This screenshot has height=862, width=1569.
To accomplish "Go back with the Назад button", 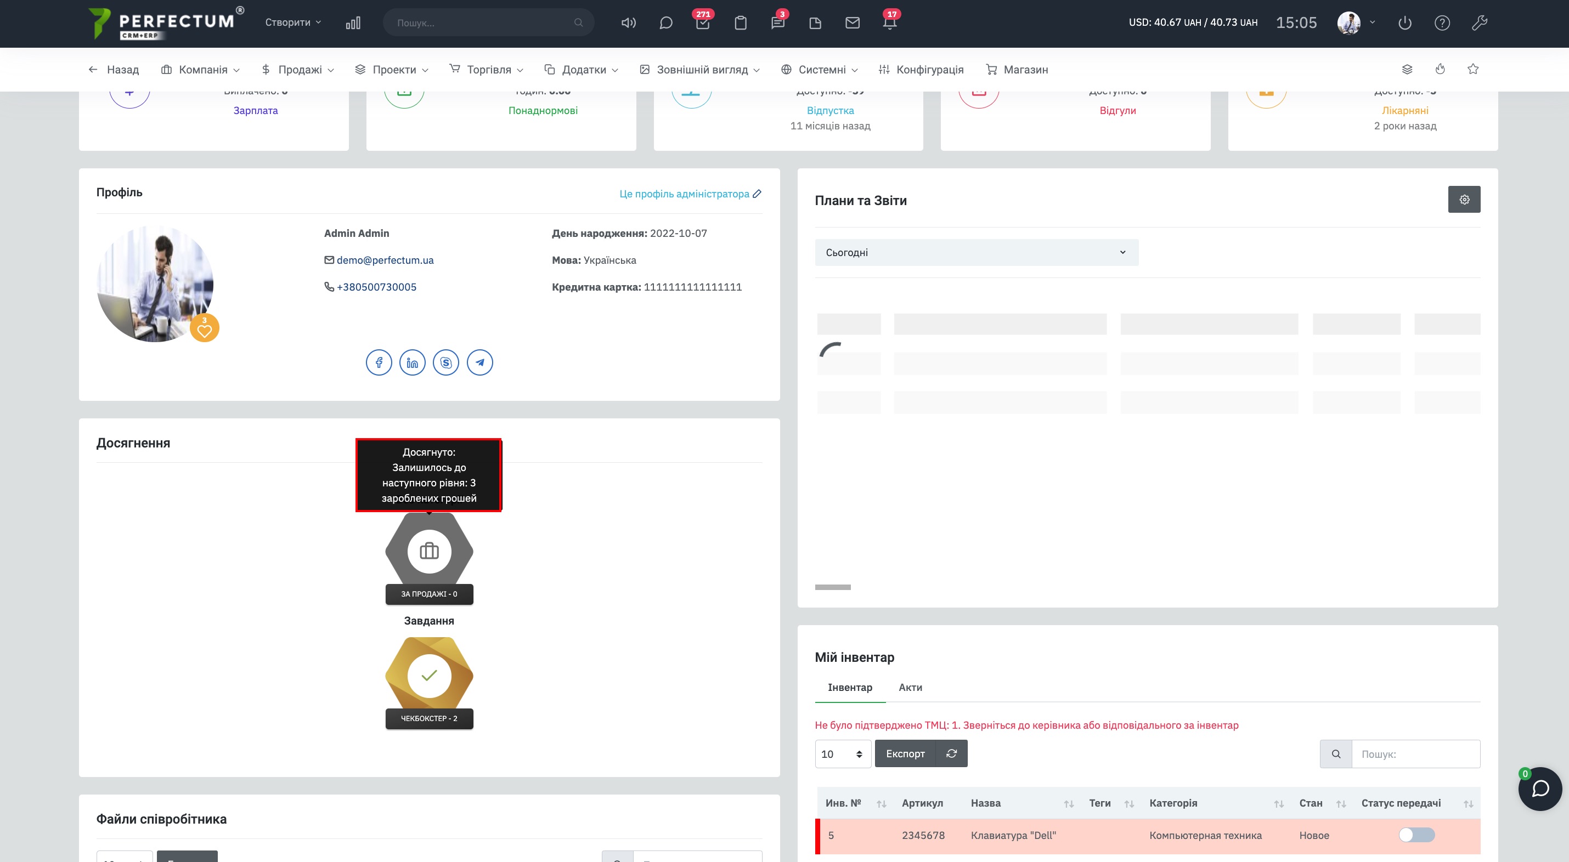I will click(x=114, y=70).
